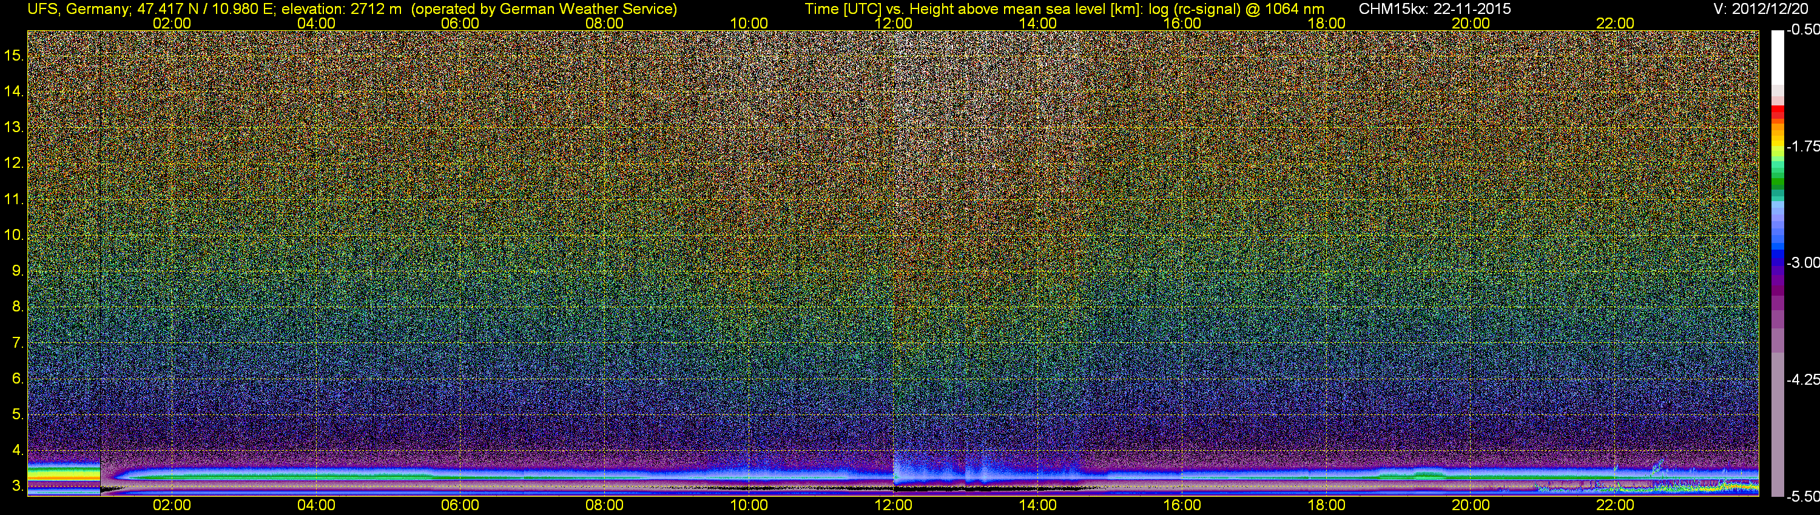
Task: Click the '20:00' label on top time axis
Action: pos(1471,23)
